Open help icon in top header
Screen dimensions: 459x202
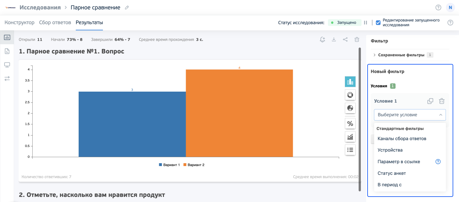[438, 7]
